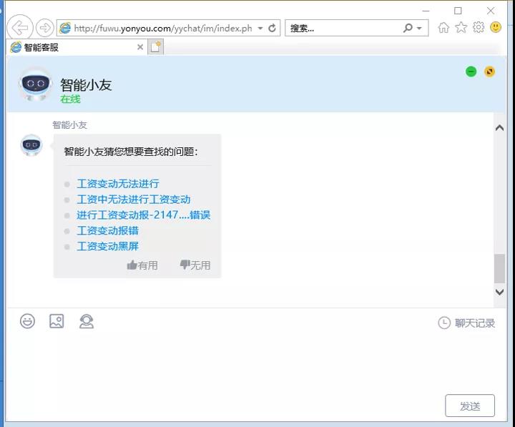
Task: Open browser settings gear icon
Action: point(479,28)
